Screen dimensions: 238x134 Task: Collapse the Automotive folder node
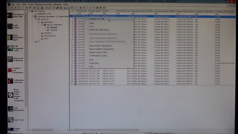[39, 22]
